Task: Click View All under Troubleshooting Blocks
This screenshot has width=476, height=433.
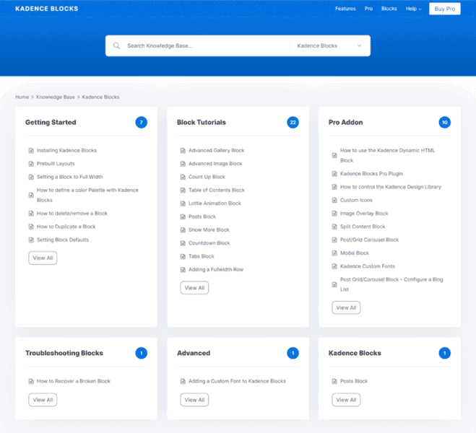Action: point(43,400)
